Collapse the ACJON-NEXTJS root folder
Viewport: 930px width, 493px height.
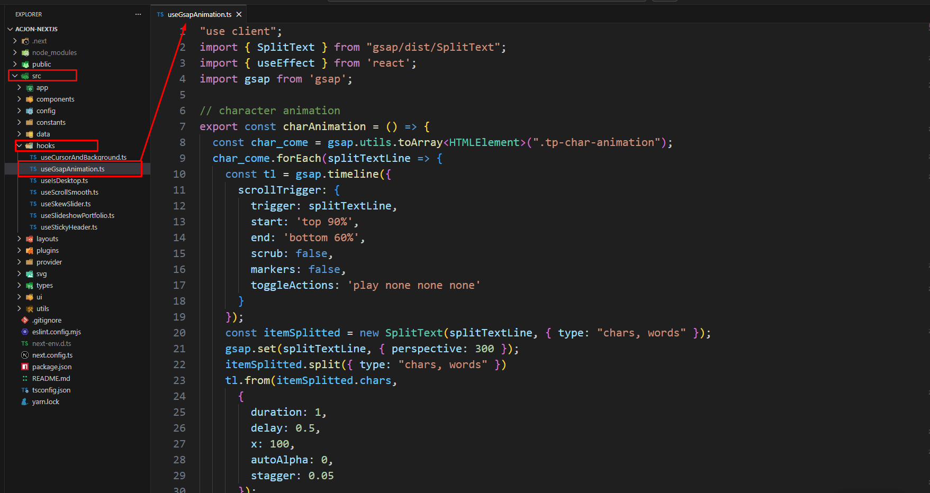tap(10, 29)
